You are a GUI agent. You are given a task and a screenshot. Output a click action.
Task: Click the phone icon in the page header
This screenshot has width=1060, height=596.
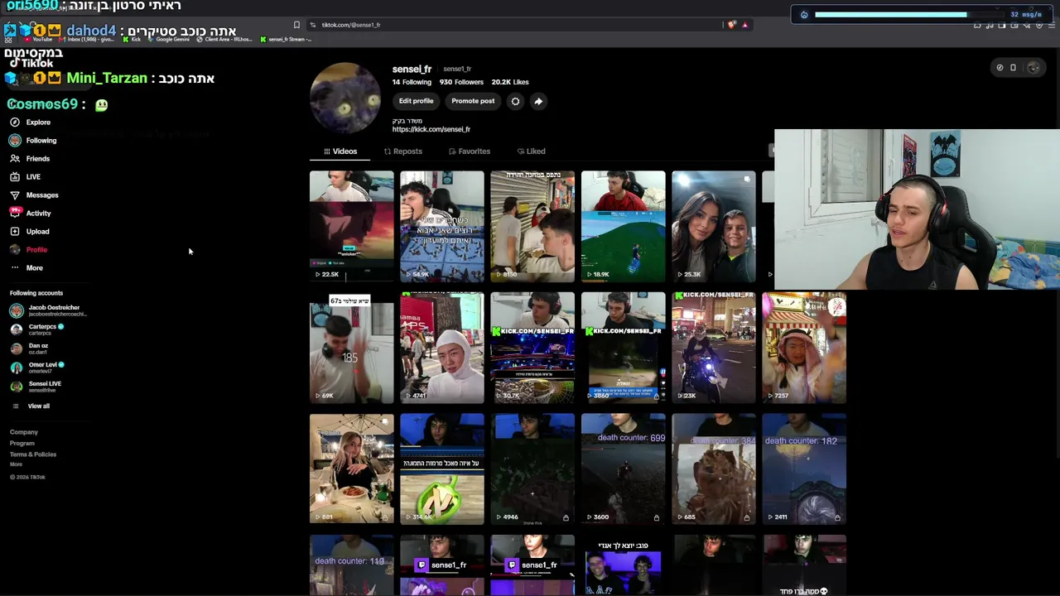click(1013, 68)
